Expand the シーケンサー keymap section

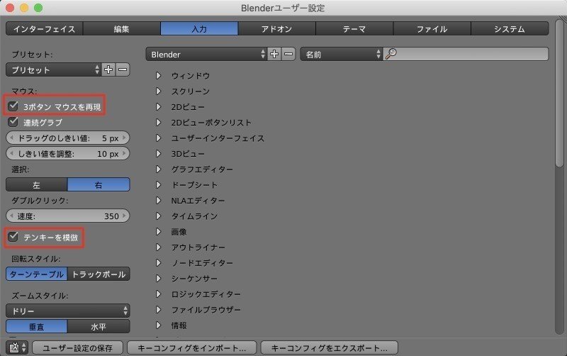pyautogui.click(x=158, y=278)
